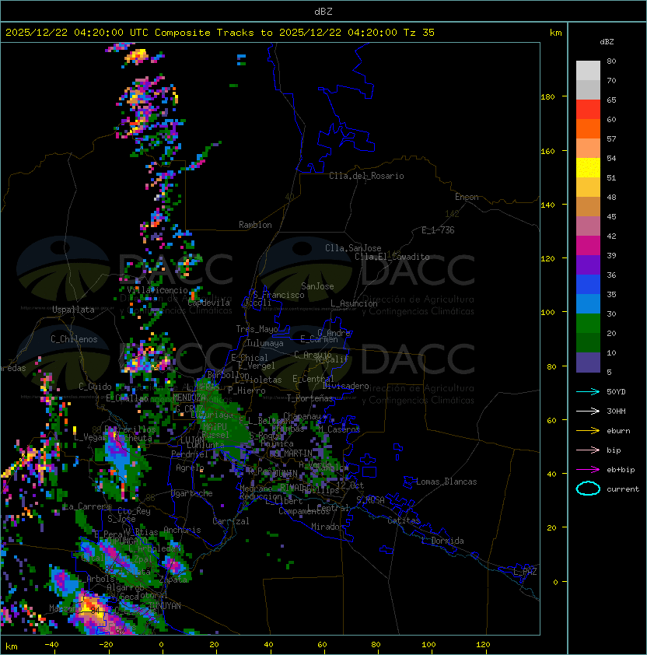Click the Lomas_Blancas map label

click(x=446, y=482)
